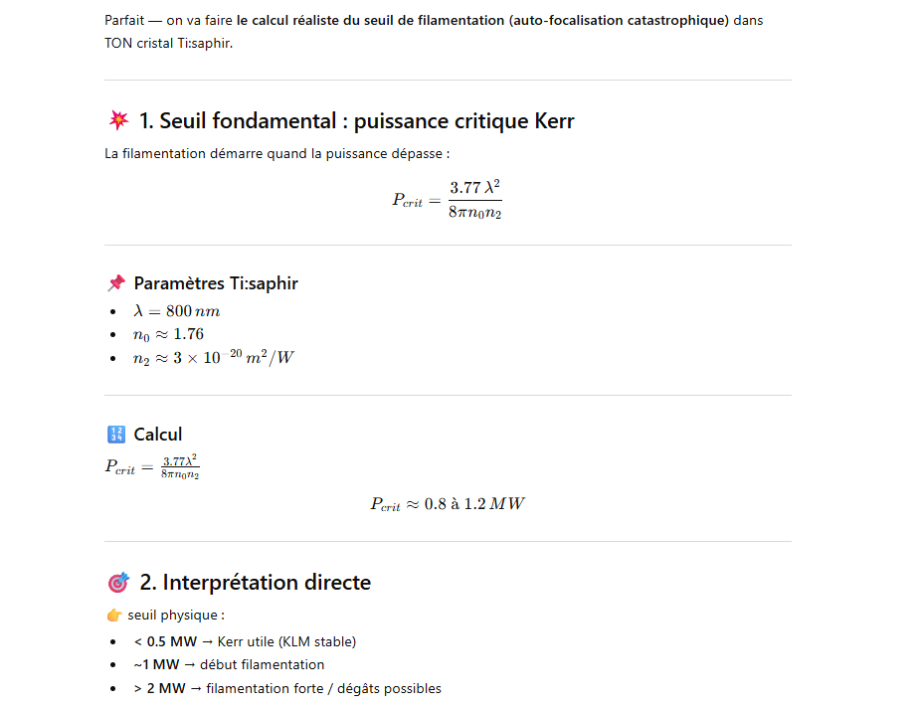This screenshot has height=709, width=917.
Task: Click the n2 ≈ 3 × 10^-20 bullet
Action: click(214, 357)
